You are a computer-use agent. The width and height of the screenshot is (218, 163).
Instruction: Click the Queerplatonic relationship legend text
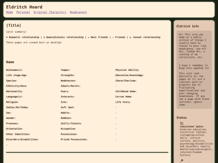pos(65,37)
